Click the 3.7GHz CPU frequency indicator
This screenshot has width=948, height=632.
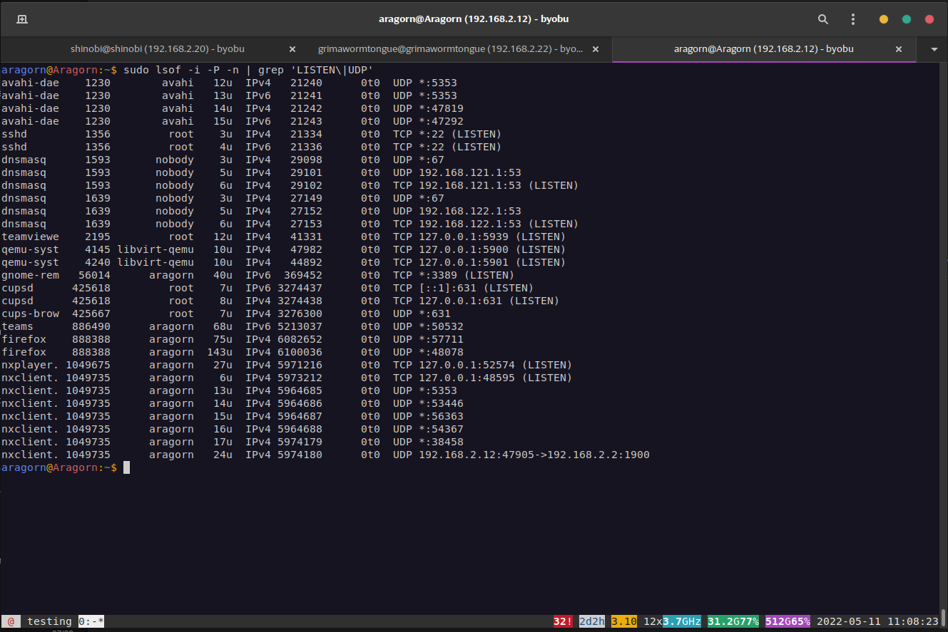click(682, 621)
